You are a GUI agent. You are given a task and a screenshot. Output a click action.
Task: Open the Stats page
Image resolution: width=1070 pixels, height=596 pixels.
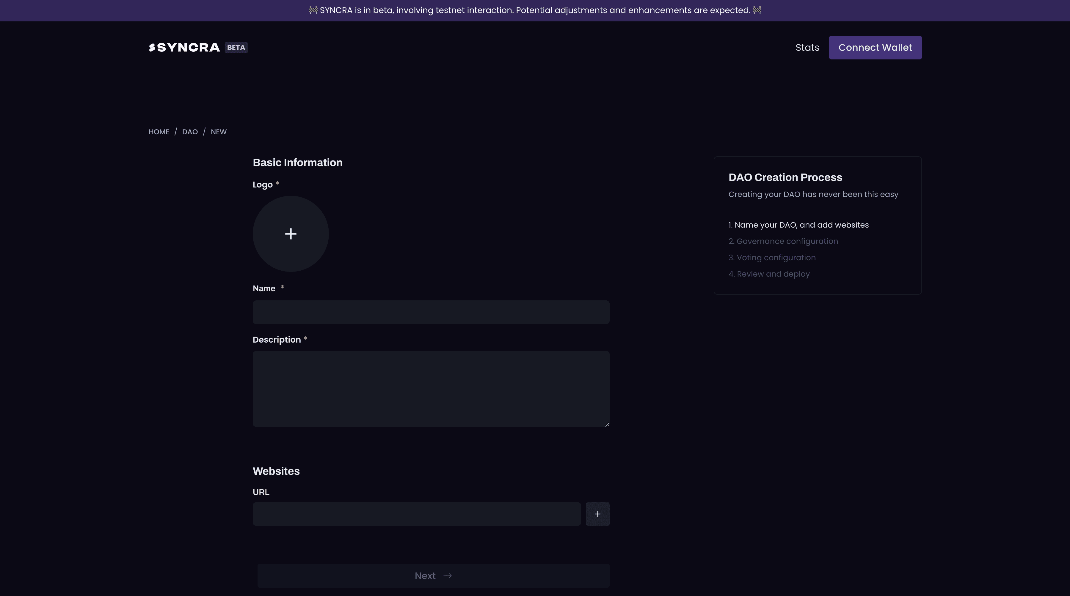click(807, 48)
